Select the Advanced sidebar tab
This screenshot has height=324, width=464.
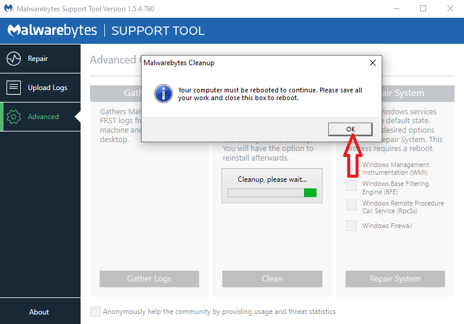pos(40,117)
